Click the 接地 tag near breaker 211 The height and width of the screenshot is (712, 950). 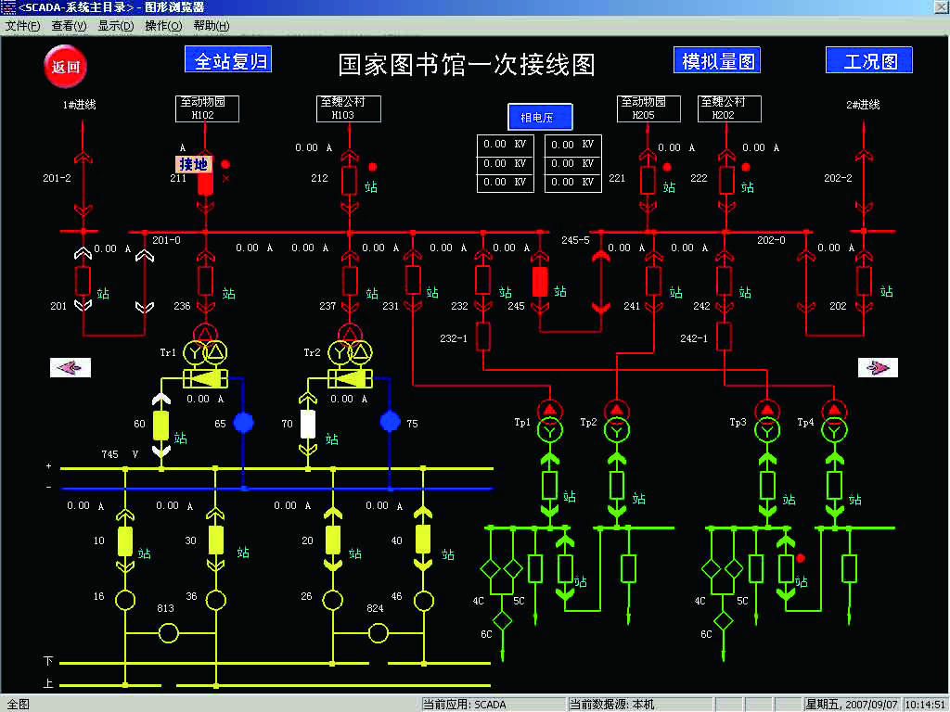point(194,164)
